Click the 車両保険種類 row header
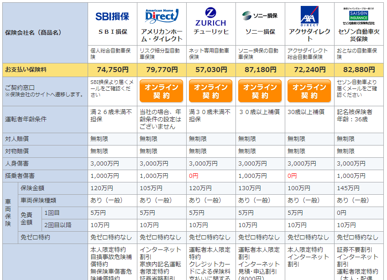Viewport: 387px width, 280px height. 53,201
